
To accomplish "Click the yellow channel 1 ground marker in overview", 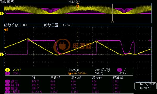I will tap(2, 13).
